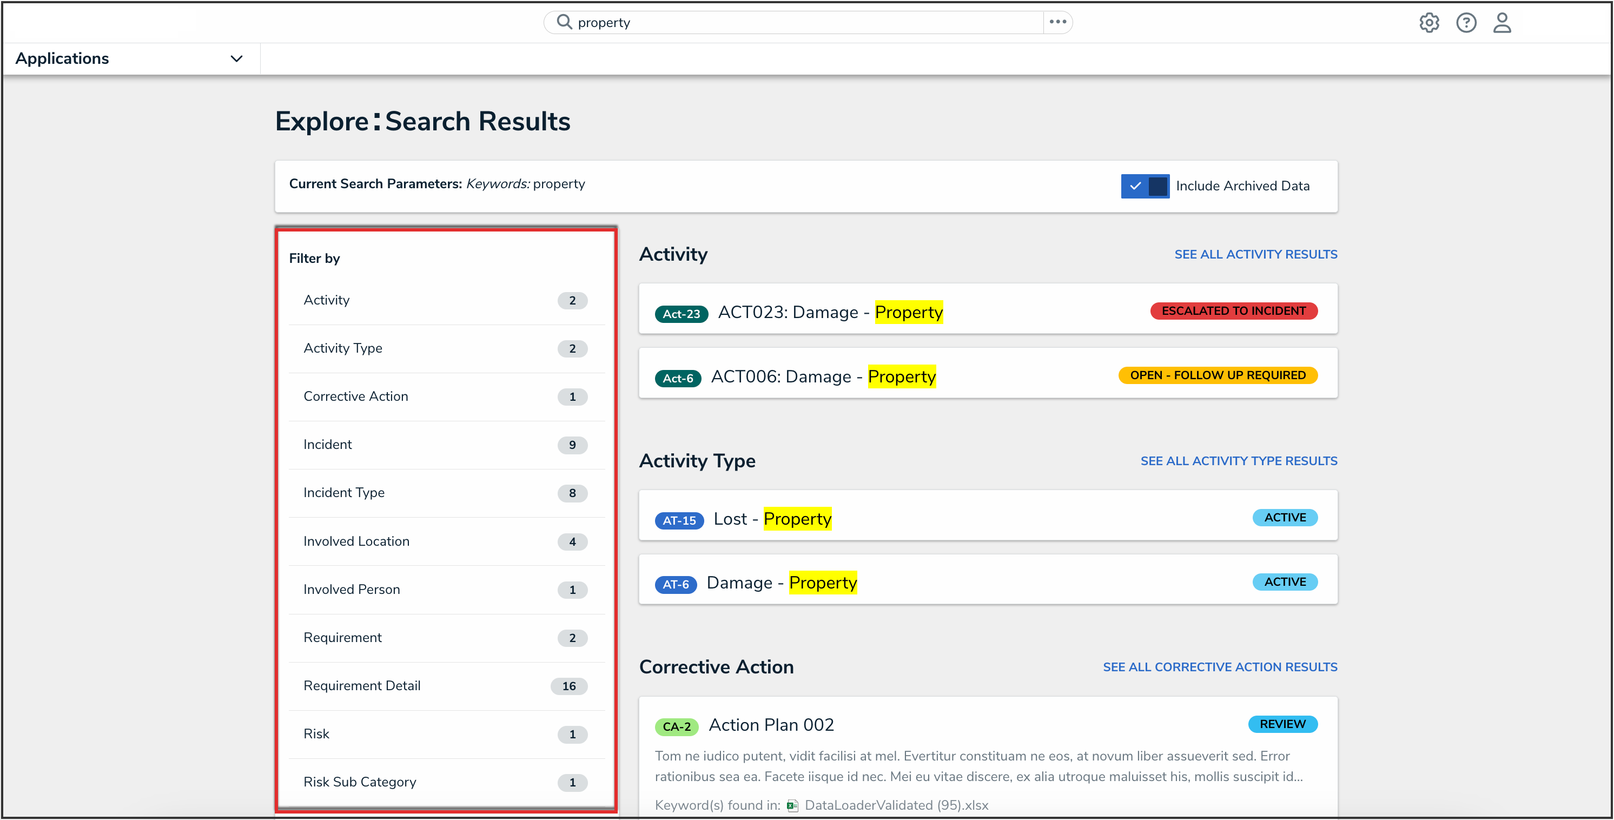1614x820 pixels.
Task: Click the Excel file icon for DataLoaderValidated
Action: [x=792, y=805]
